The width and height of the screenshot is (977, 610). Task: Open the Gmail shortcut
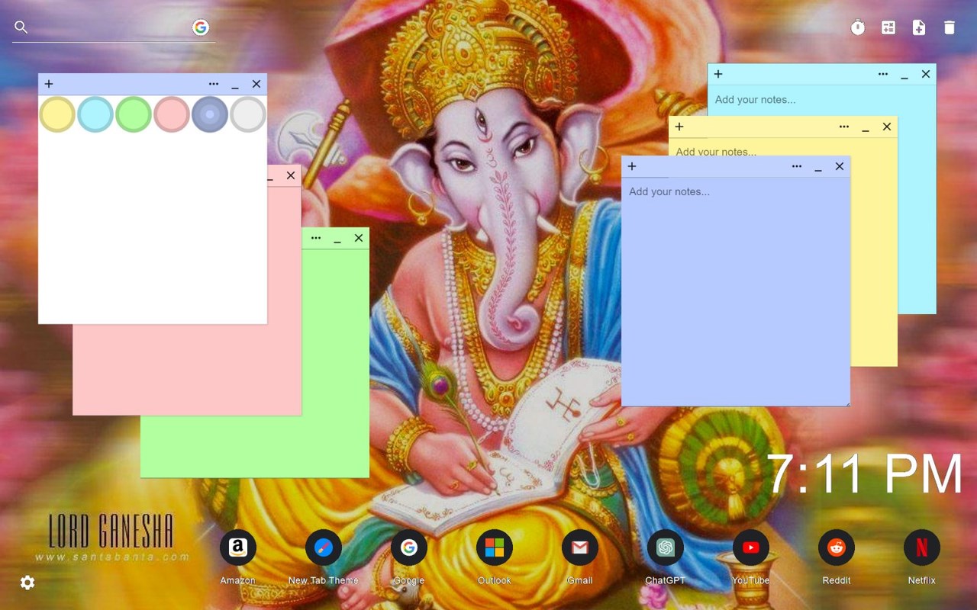click(x=580, y=547)
